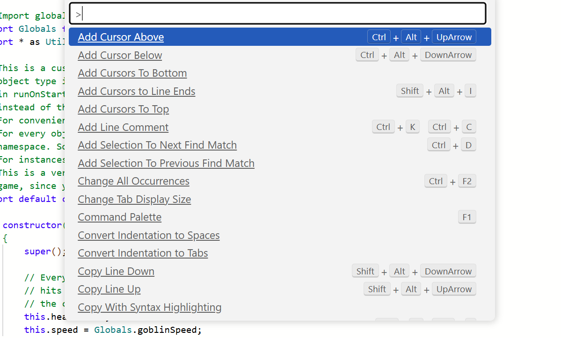Image resolution: width=561 pixels, height=338 pixels.
Task: Run the "Copy Line Down" command
Action: pos(116,271)
